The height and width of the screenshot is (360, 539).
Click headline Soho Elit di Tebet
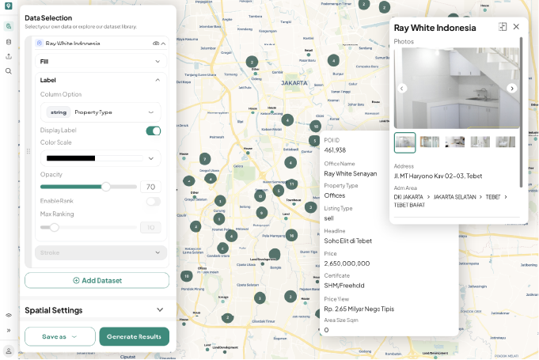(x=348, y=241)
